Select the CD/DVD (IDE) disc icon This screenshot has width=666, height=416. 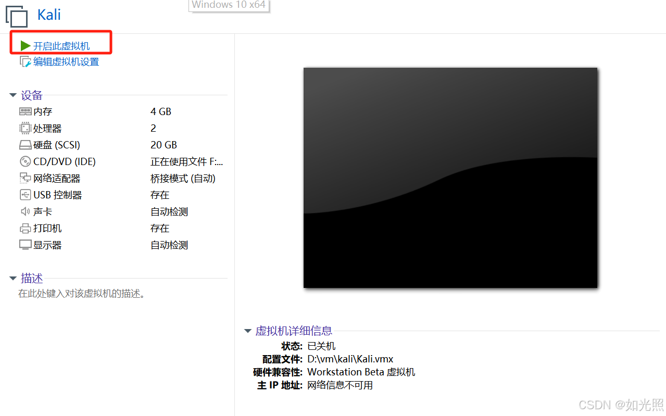(26, 161)
